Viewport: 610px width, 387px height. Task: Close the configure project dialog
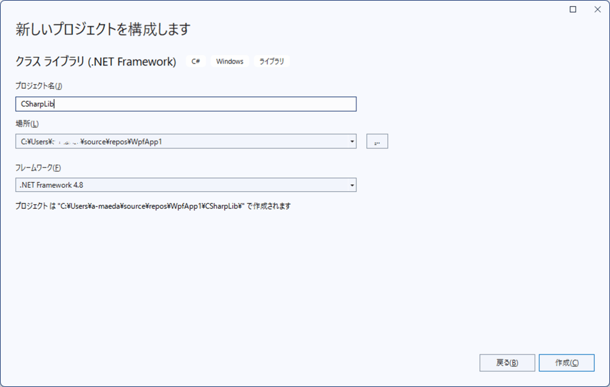pyautogui.click(x=598, y=9)
